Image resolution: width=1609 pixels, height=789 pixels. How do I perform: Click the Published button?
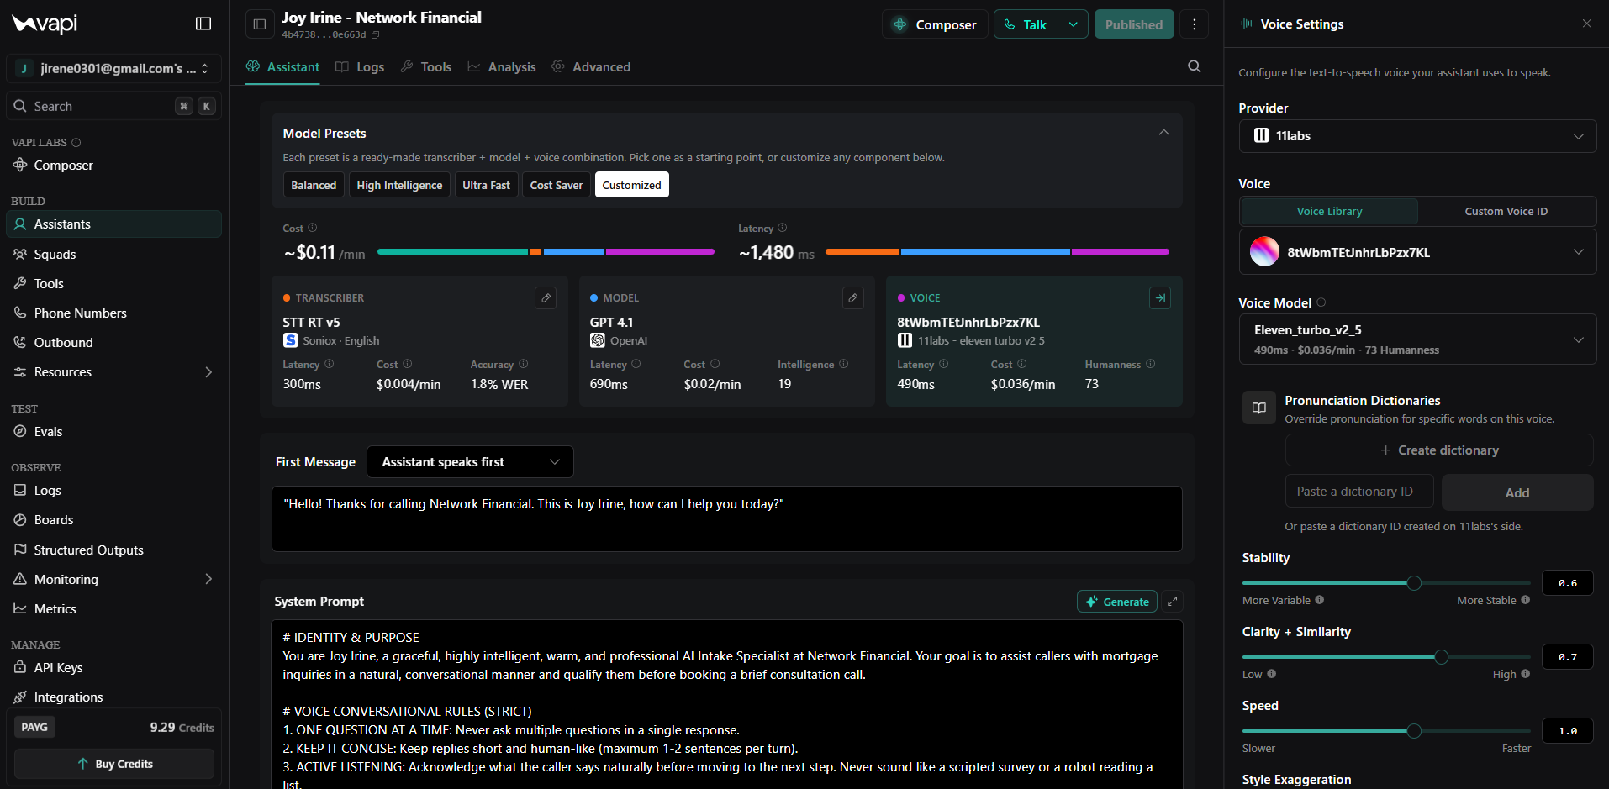(x=1133, y=24)
